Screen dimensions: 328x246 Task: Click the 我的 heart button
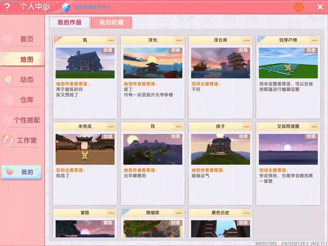click(21, 173)
